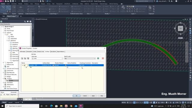Click the Autodesk keyword search field
Viewport: 192px width, 108px height.
tap(144, 1)
